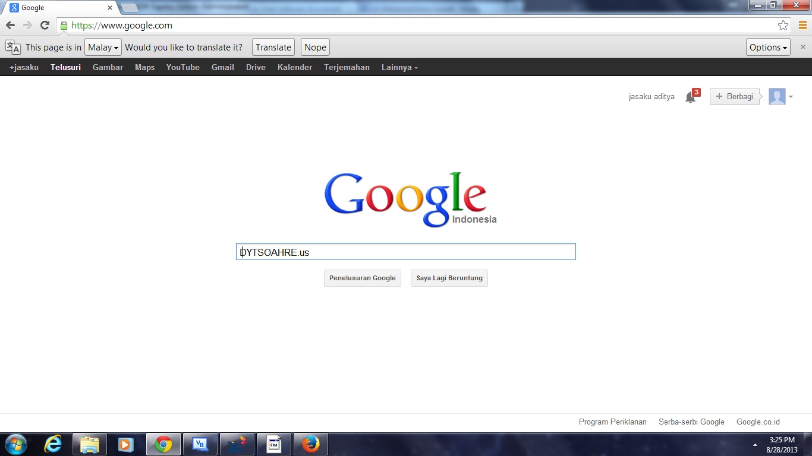Open Windows Media Player from the taskbar

126,444
